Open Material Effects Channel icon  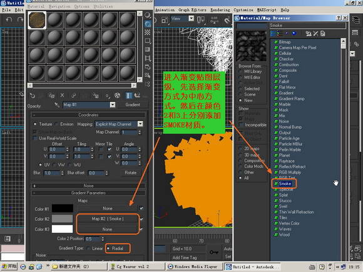click(x=108, y=96)
